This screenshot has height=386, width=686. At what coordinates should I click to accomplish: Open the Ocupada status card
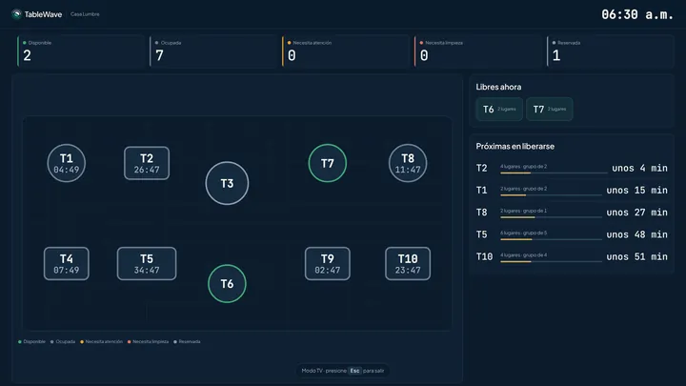coord(213,51)
